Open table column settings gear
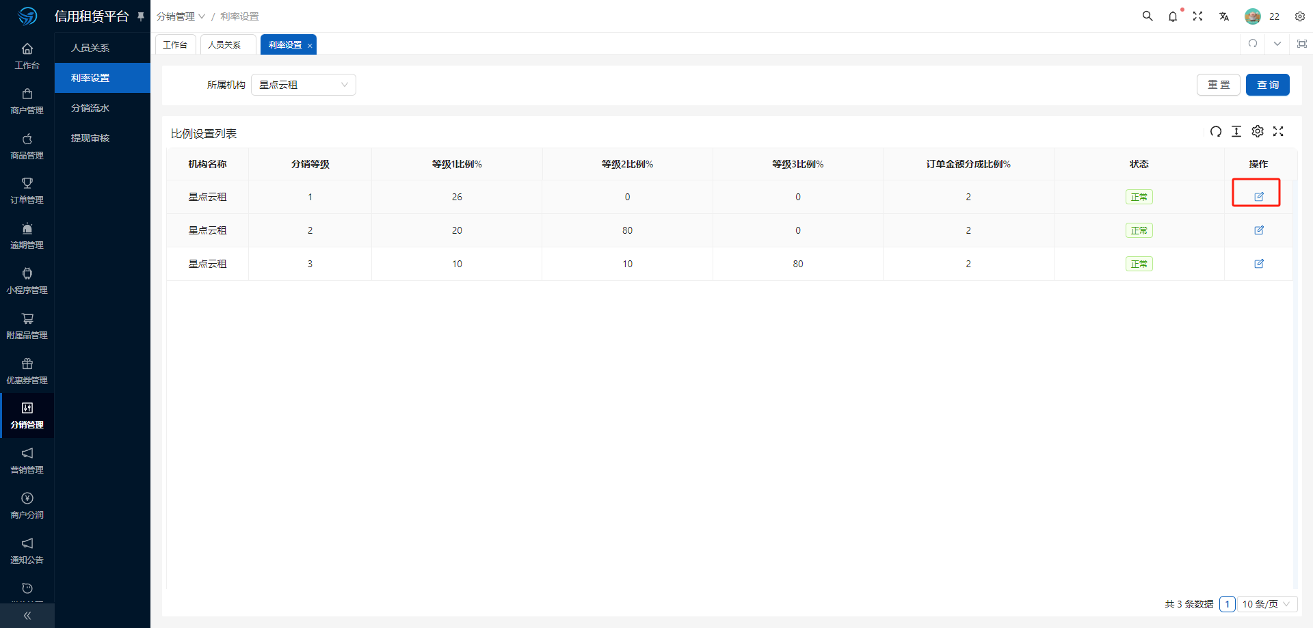The height and width of the screenshot is (628, 1313). [x=1257, y=132]
